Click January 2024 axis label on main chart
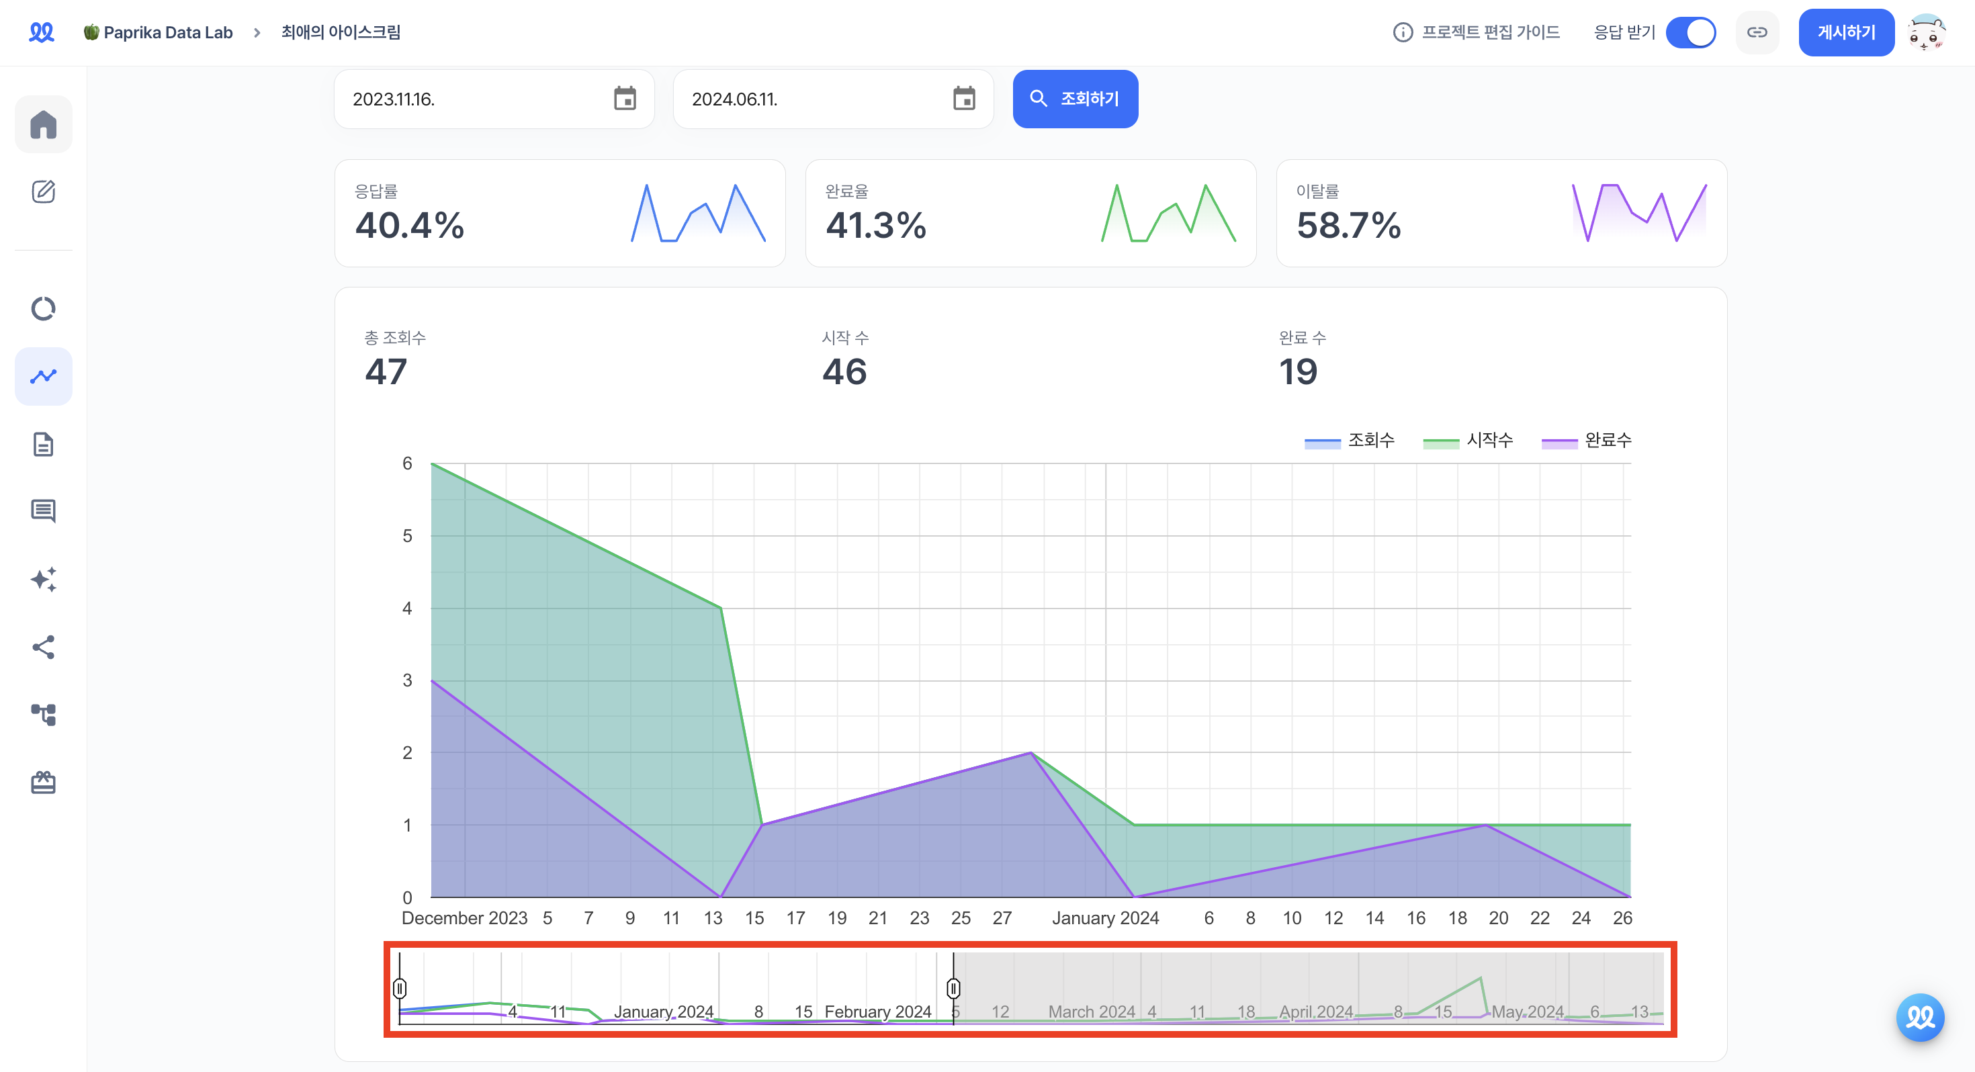The height and width of the screenshot is (1072, 1975). point(1105,918)
